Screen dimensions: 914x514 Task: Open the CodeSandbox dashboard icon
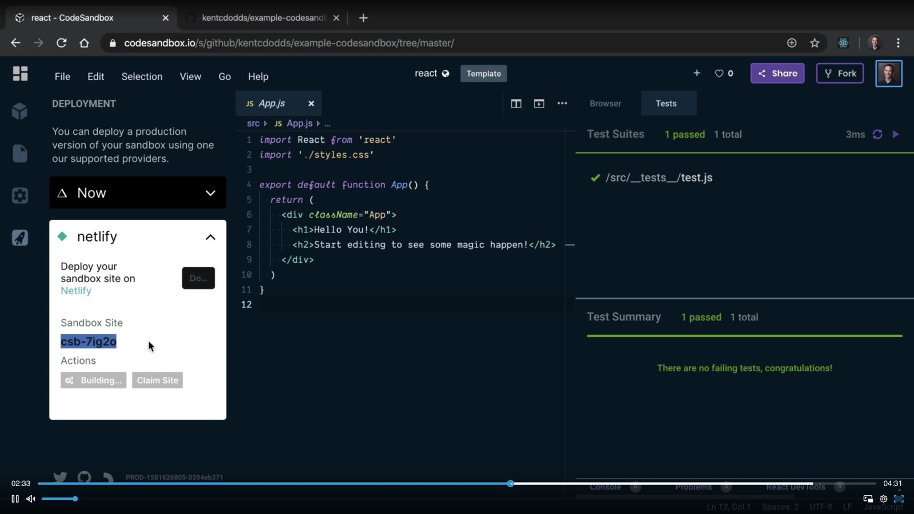pyautogui.click(x=20, y=74)
